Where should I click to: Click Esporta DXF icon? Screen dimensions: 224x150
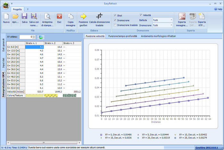coord(193,16)
